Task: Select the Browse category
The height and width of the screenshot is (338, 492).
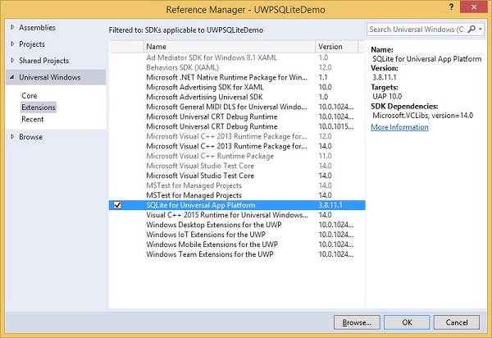Action: point(30,137)
